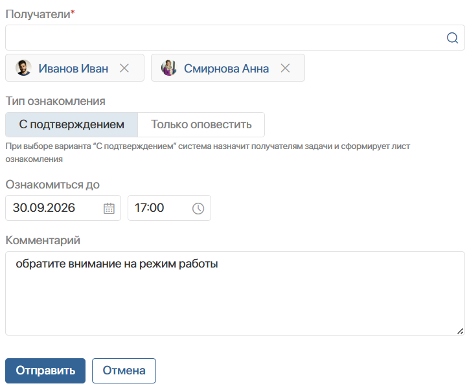Click the time field 17:00
The width and height of the screenshot is (469, 388).
[x=169, y=208]
